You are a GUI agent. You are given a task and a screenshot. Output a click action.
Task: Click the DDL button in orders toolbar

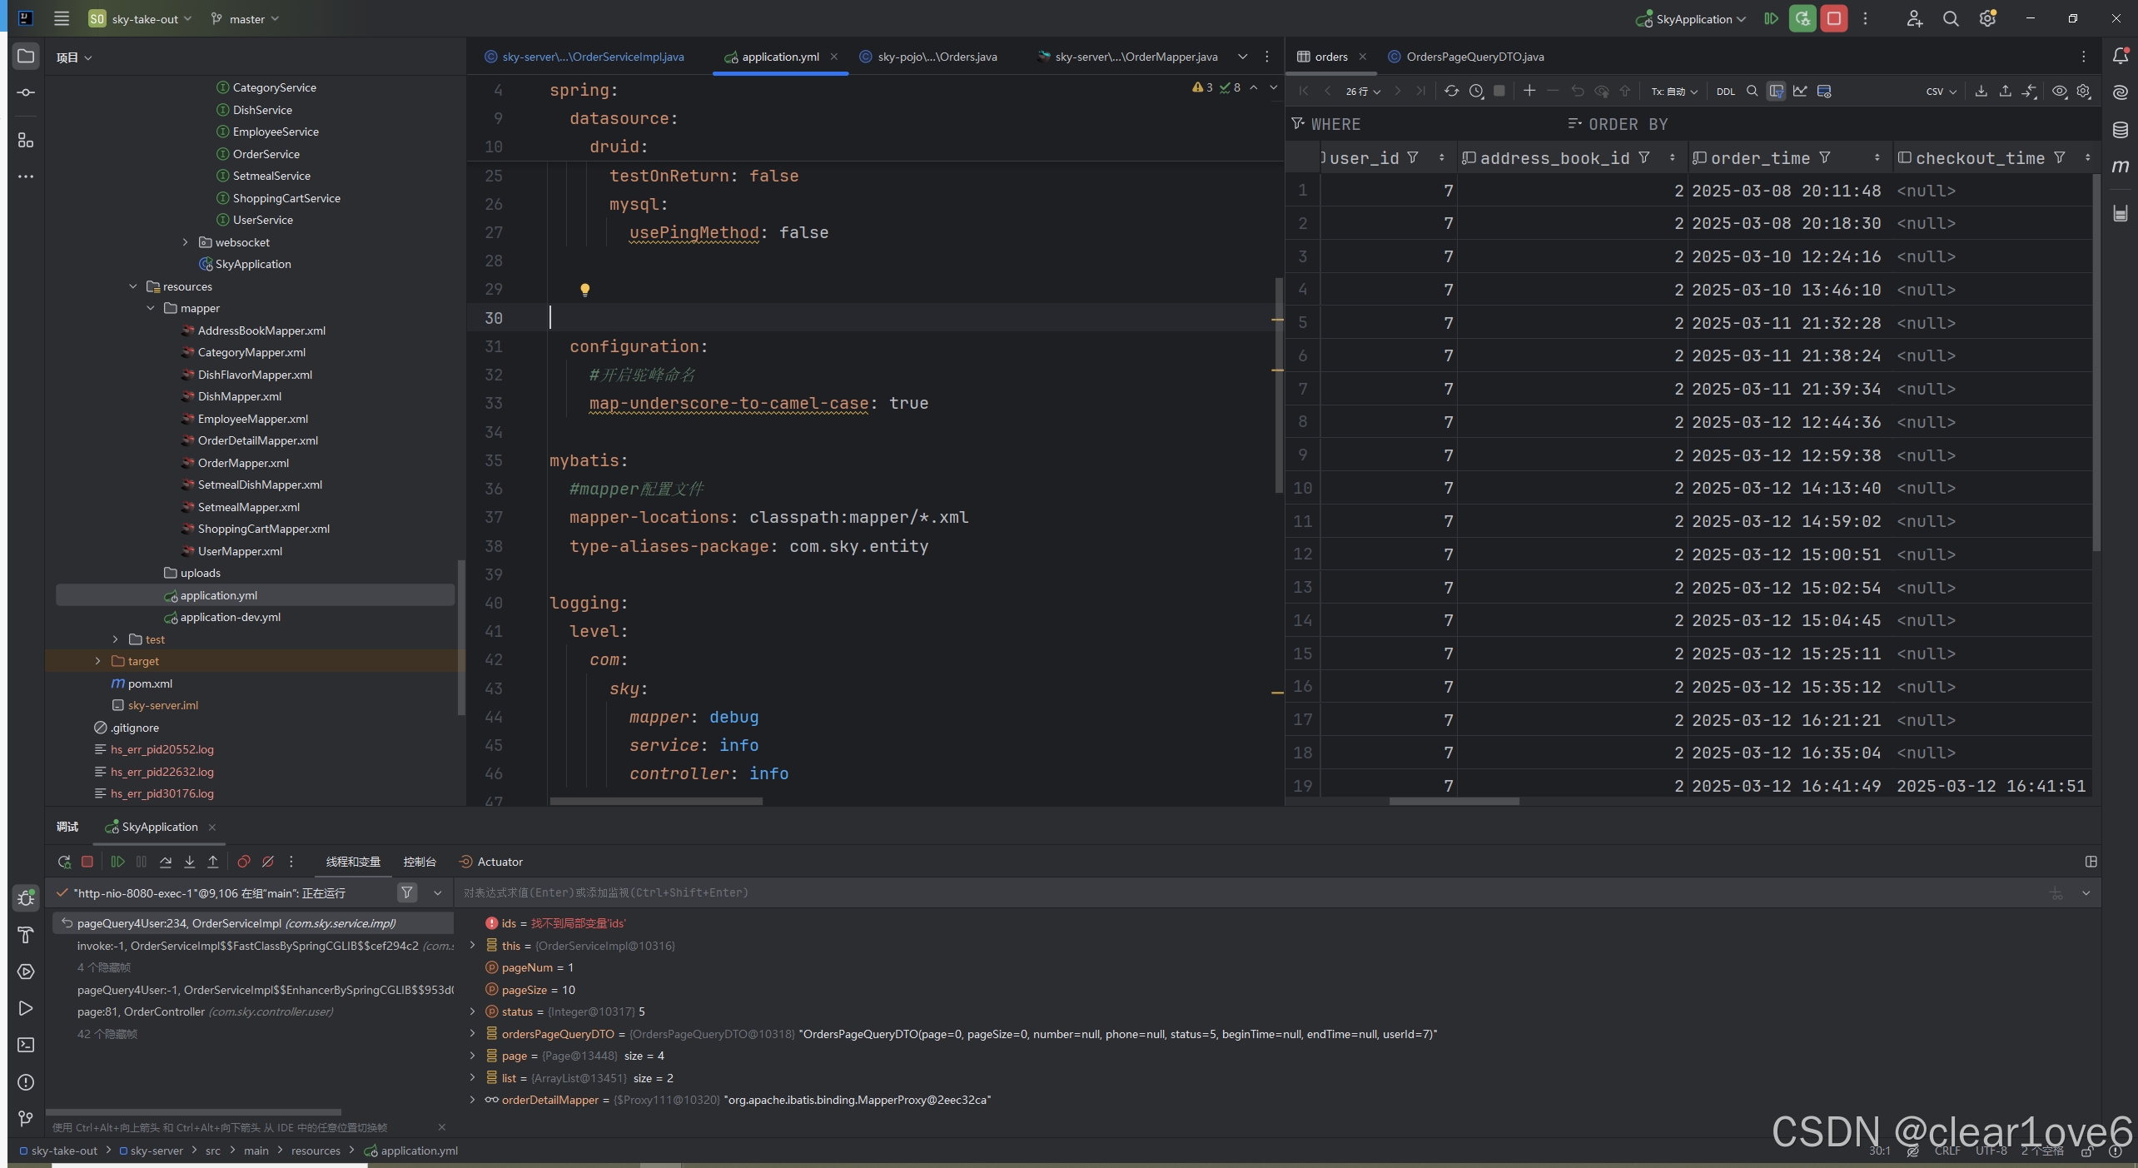tap(1725, 91)
